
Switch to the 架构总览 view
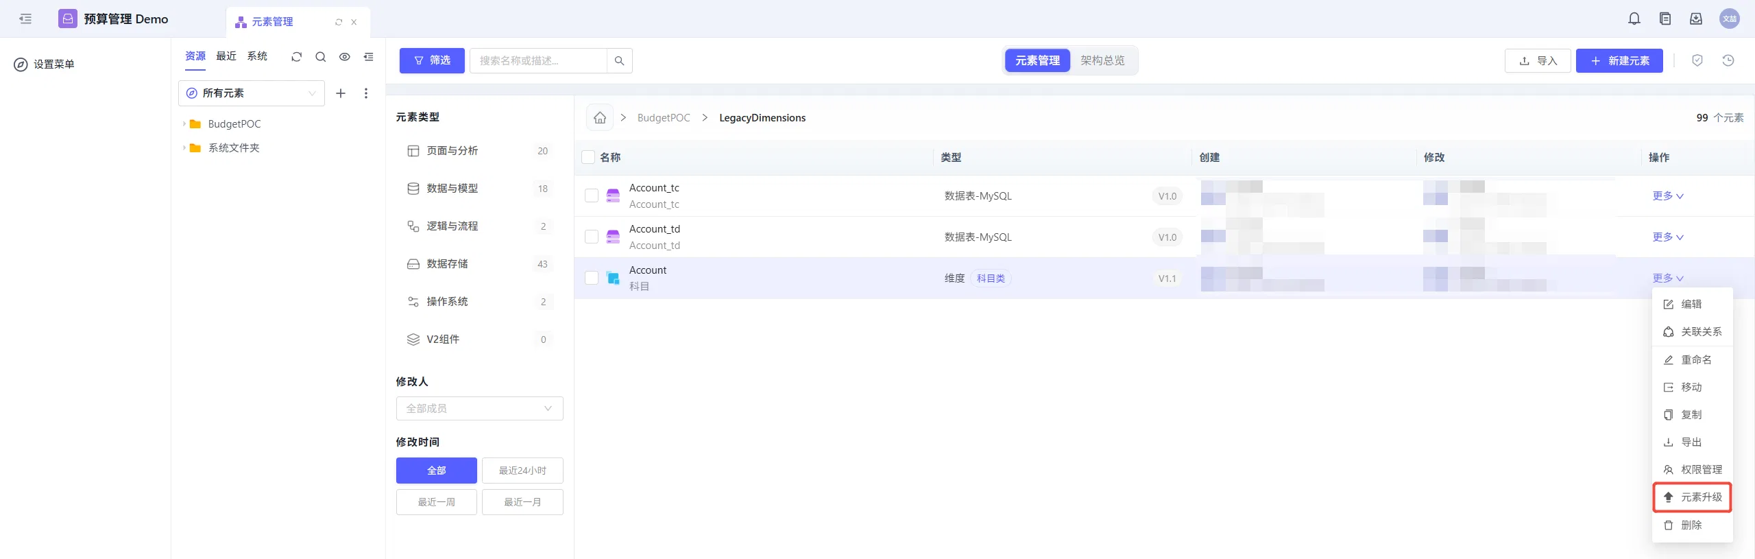click(x=1102, y=61)
